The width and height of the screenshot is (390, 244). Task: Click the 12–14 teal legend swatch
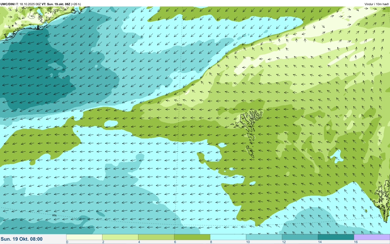pos(300,237)
